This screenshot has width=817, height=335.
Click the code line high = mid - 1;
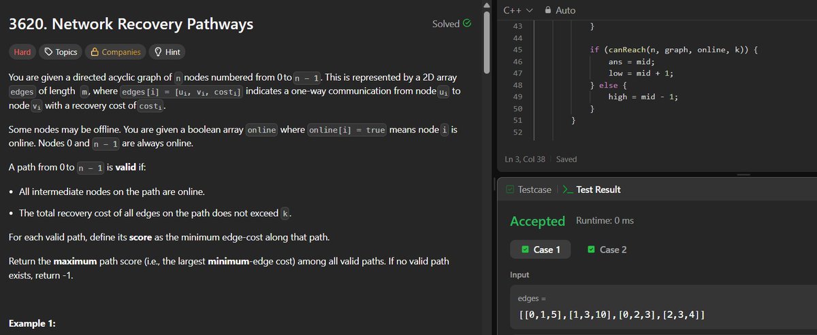pos(643,96)
